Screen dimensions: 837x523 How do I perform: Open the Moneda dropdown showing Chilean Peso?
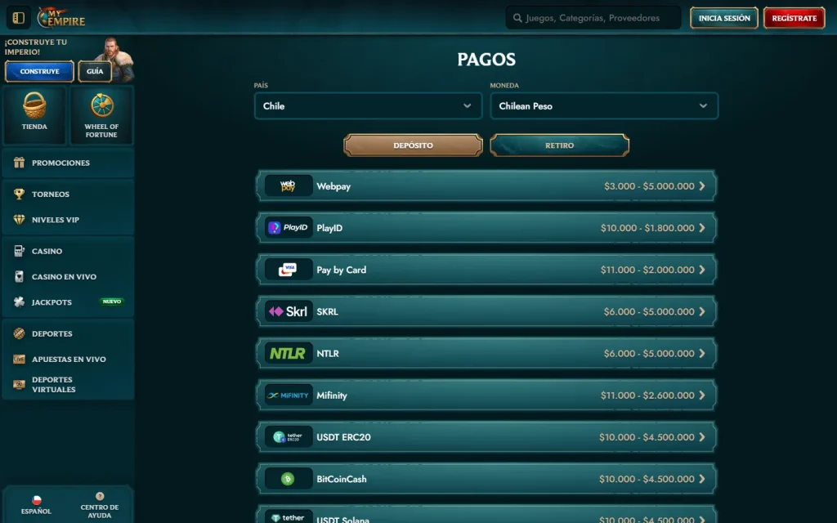pyautogui.click(x=604, y=105)
